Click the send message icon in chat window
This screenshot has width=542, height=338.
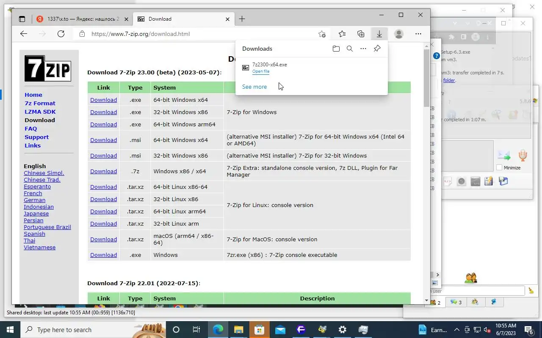coord(504,155)
